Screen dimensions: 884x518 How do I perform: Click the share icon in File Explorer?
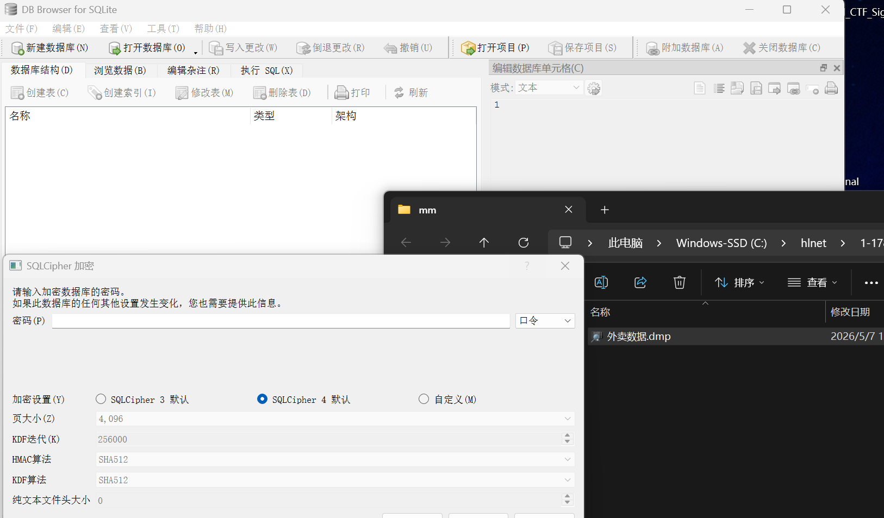click(640, 282)
